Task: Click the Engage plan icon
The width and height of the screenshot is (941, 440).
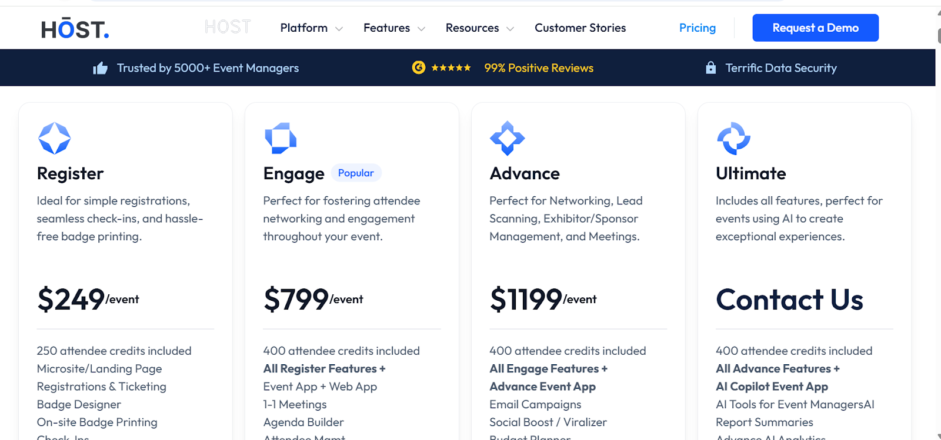Action: (x=281, y=138)
